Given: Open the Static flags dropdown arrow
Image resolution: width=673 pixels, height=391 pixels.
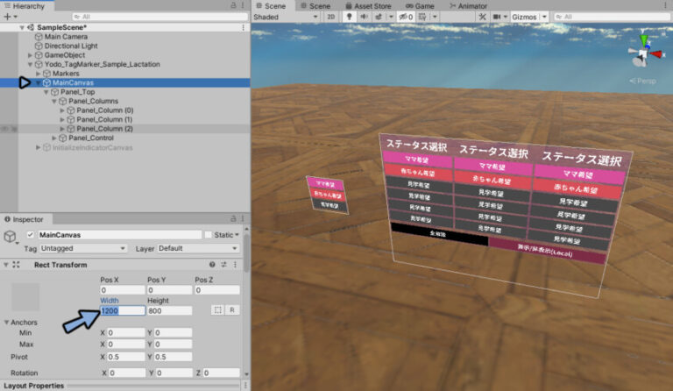Looking at the screenshot, I should coord(237,234).
